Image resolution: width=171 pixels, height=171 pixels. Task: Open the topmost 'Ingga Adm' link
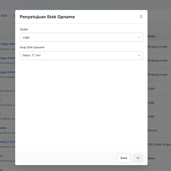[x=8, y=44]
